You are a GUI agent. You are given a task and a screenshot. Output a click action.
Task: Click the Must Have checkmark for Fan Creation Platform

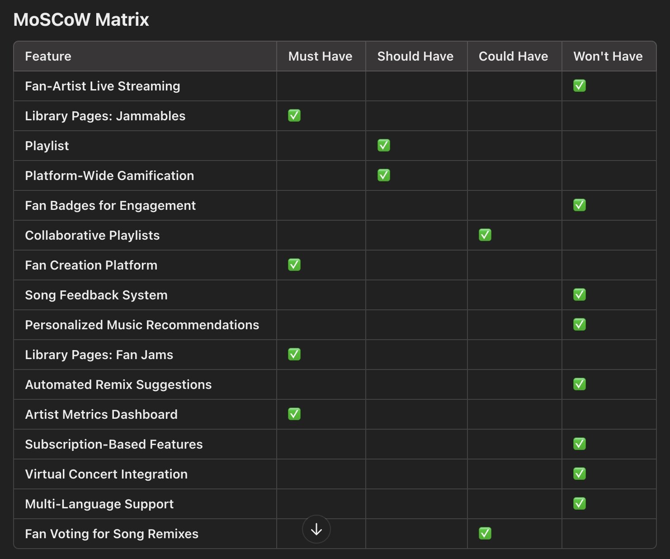294,265
